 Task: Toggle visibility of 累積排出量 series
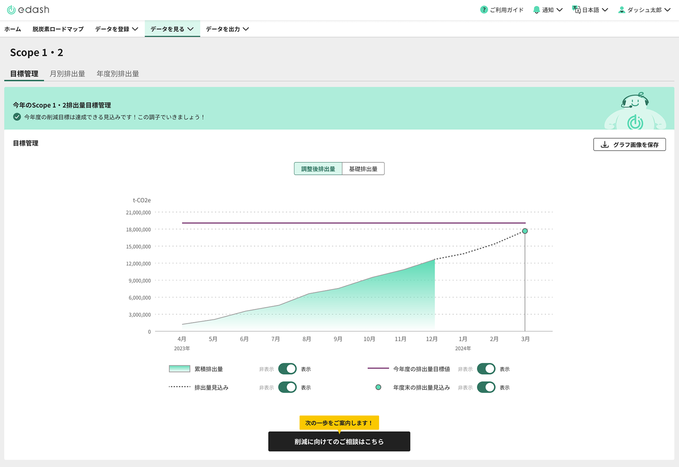click(x=288, y=369)
